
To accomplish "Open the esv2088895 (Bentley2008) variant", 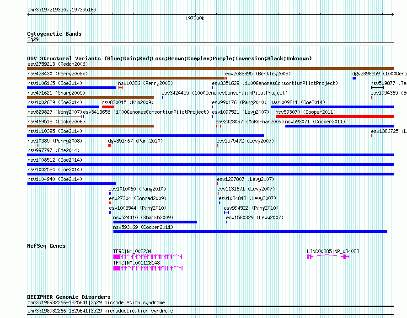I will [258, 74].
